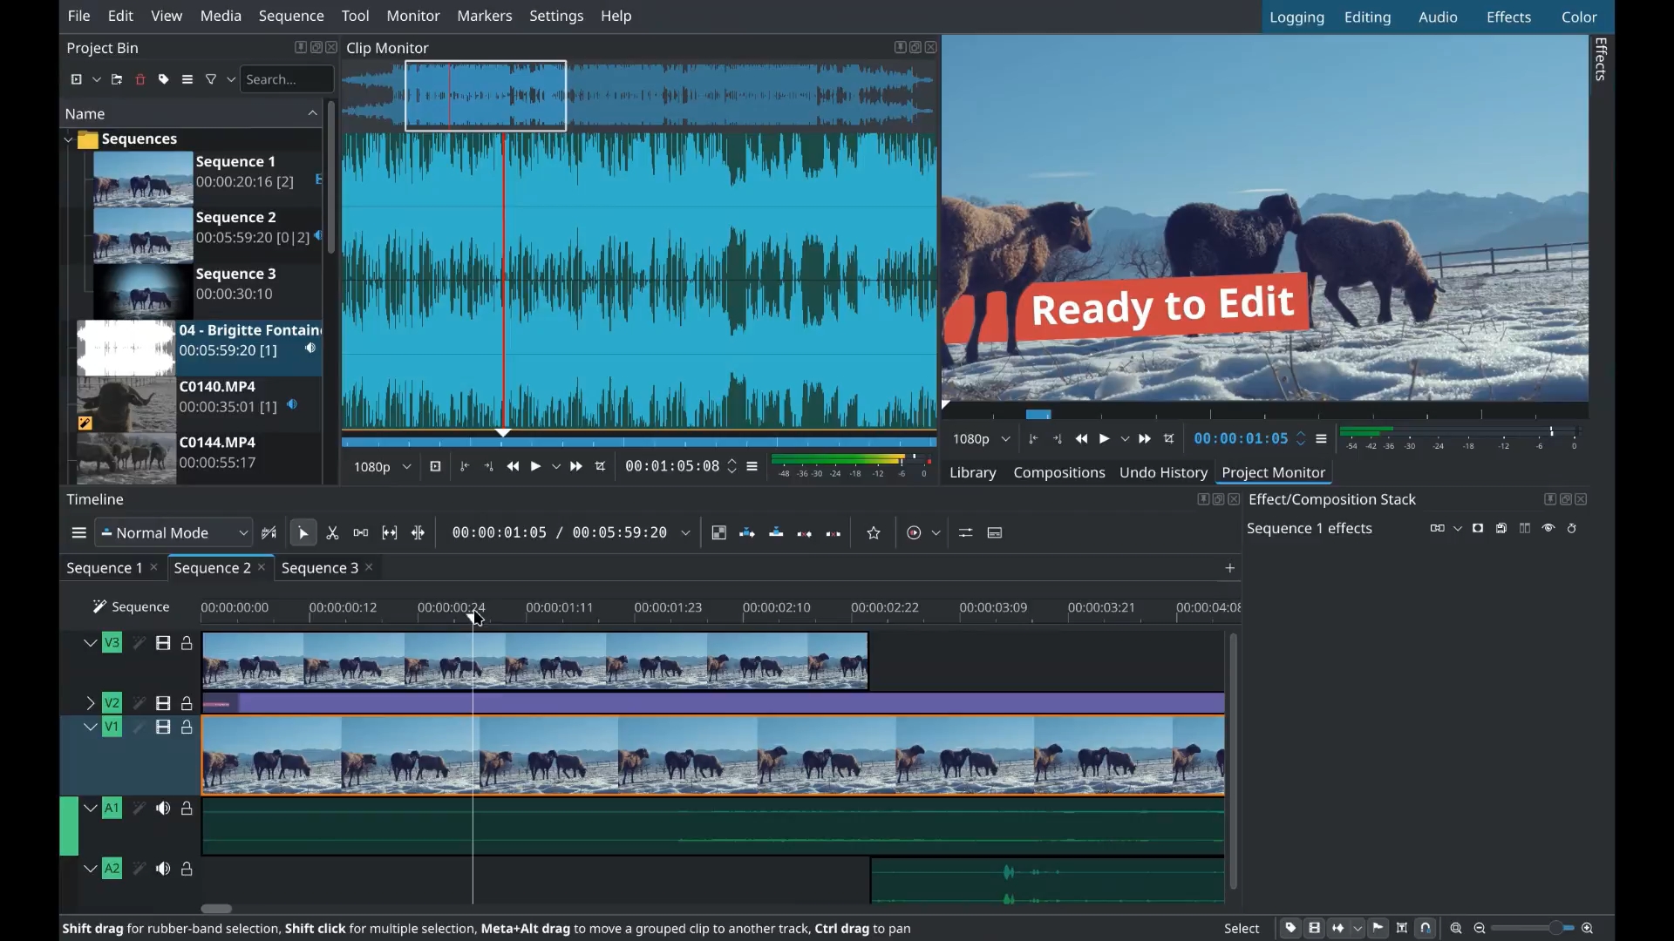This screenshot has width=1674, height=941.
Task: Select the razor cut tool in timeline toolbar
Action: 332,532
